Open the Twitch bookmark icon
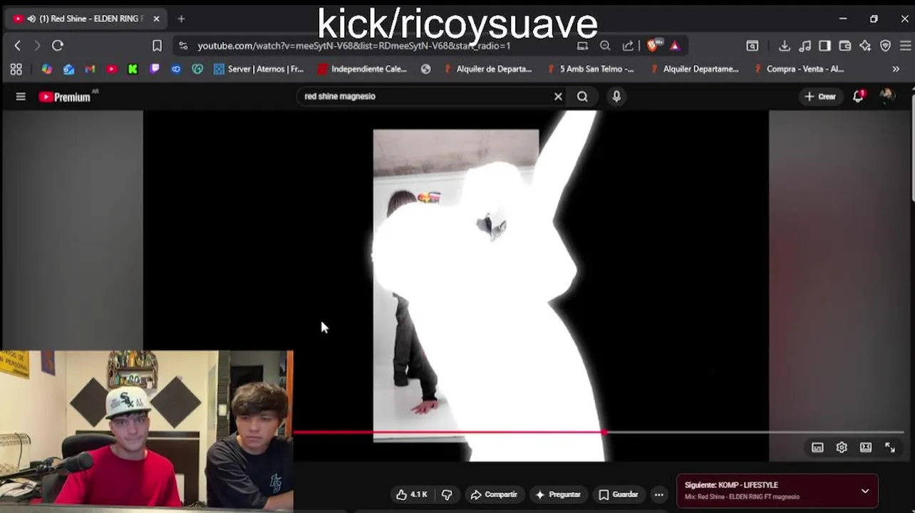The image size is (915, 513). tap(155, 69)
